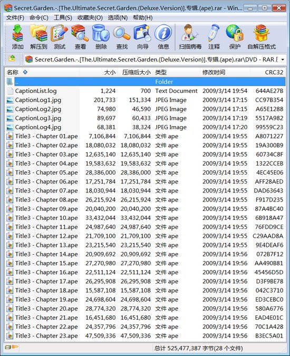The width and height of the screenshot is (290, 356).
Task: Select Title3 - Chapter 08.ape
Action: click(x=46, y=199)
